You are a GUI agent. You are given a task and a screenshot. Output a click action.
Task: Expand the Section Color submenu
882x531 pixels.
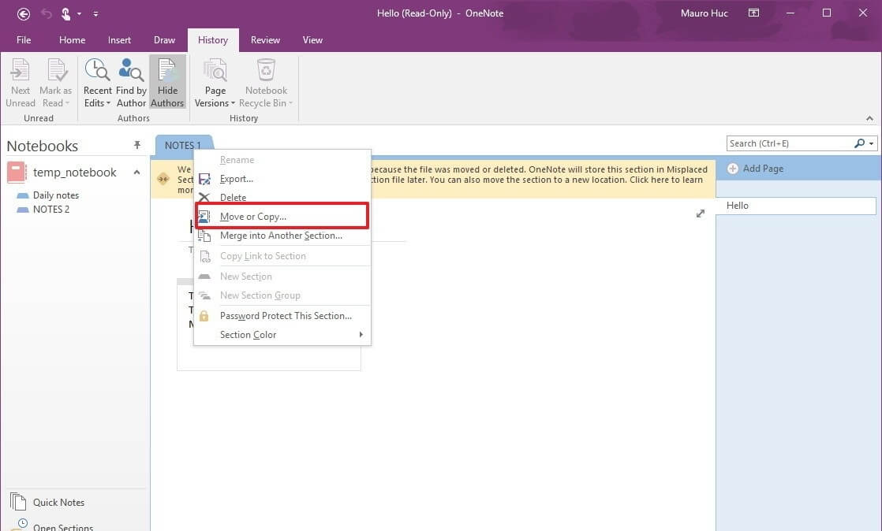(x=361, y=335)
